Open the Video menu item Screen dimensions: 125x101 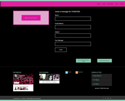(x=104, y=4)
